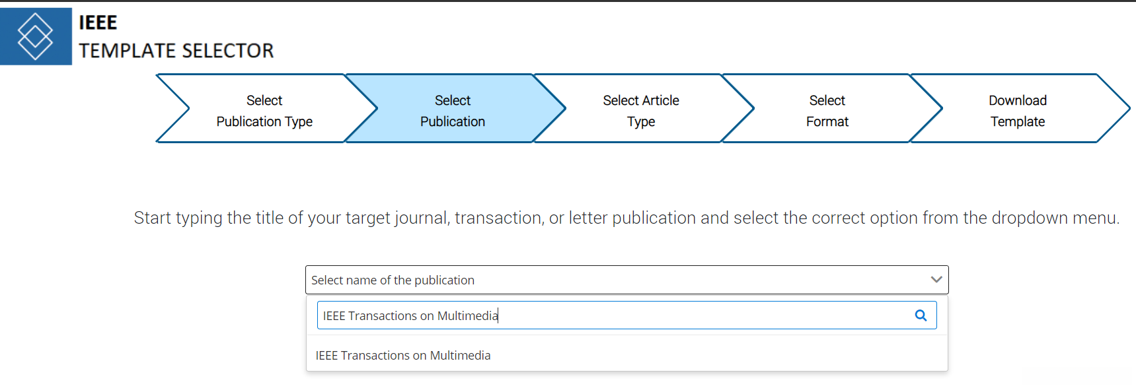Click typed text 'IEEE Transactions on Multimedia' in search box
Image resolution: width=1136 pixels, height=390 pixels.
pyautogui.click(x=410, y=316)
